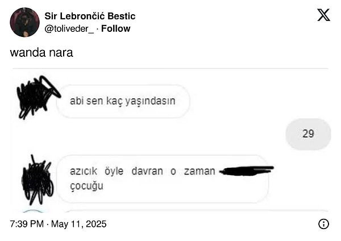Click the partially visible avatar at chat bottom

(34, 211)
